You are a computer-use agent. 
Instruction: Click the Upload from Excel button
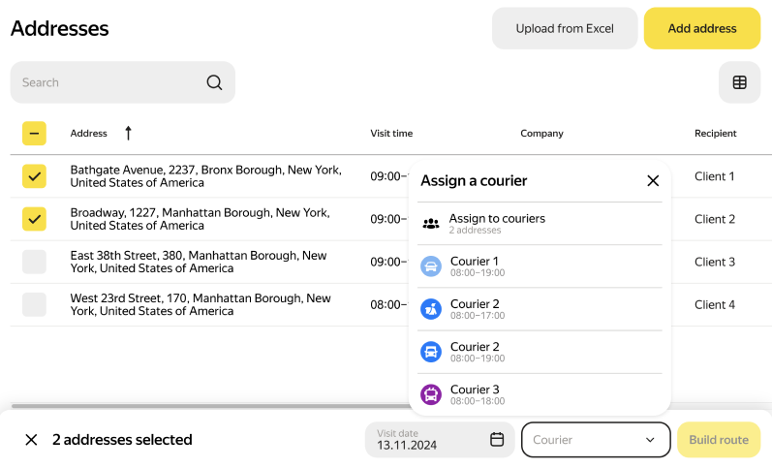pyautogui.click(x=565, y=28)
